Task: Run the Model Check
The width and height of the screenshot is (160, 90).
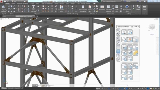Action: (x=90, y=9)
